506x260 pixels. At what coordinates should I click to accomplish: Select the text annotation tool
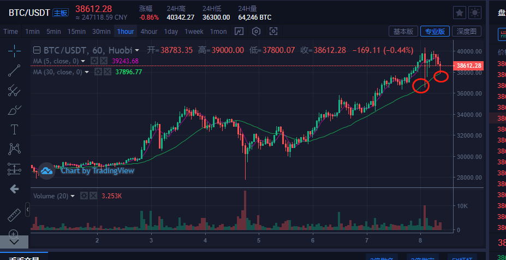tap(14, 129)
